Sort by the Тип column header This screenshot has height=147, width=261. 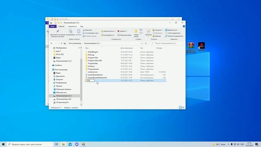tap(142, 48)
